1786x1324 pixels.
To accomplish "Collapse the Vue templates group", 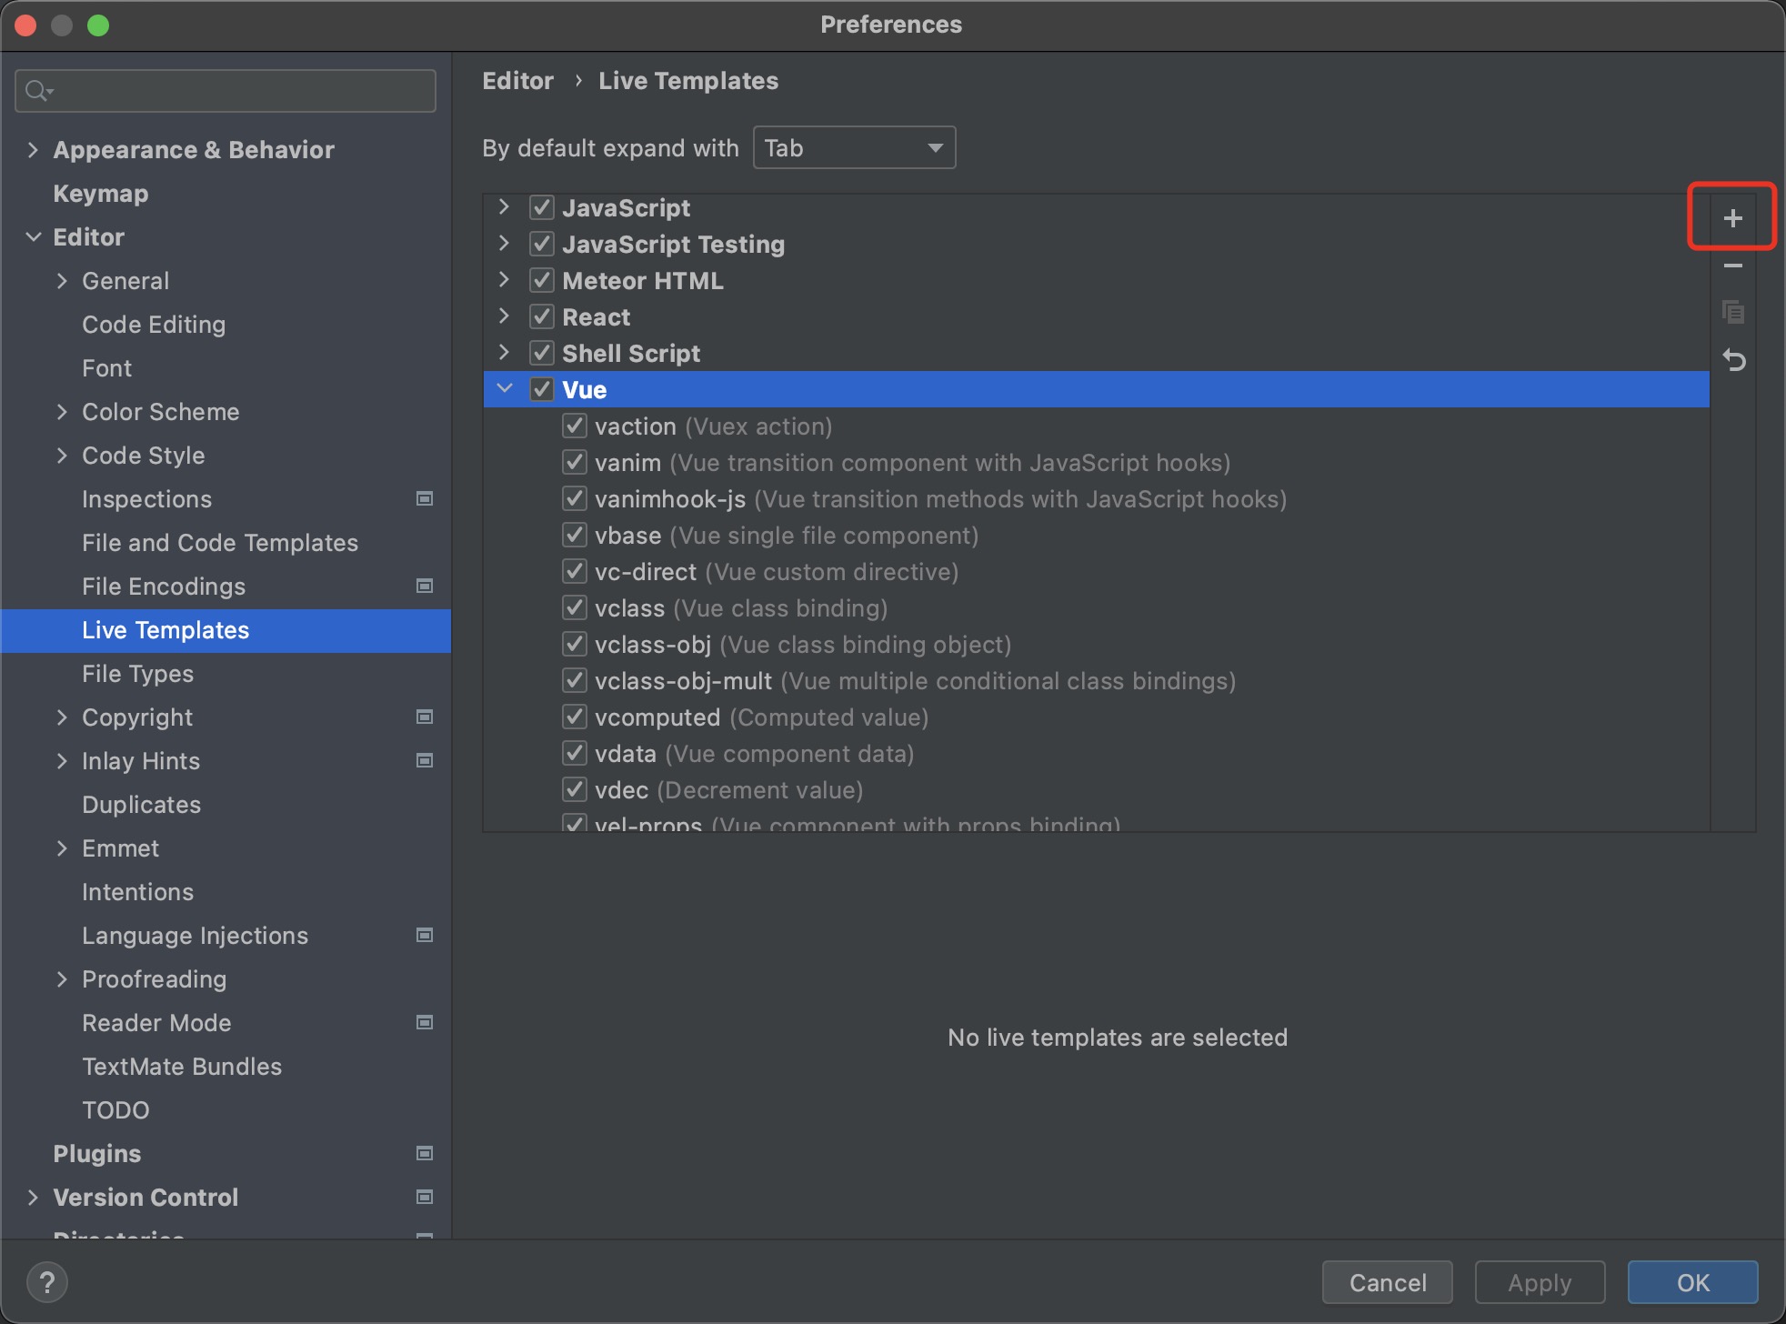I will [x=507, y=389].
